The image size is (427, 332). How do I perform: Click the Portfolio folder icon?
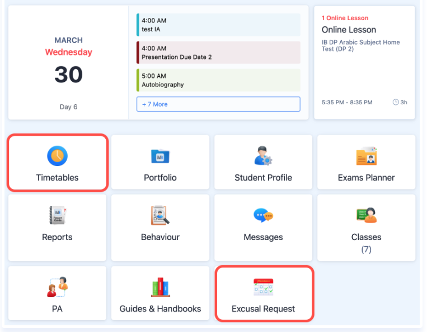click(x=160, y=156)
